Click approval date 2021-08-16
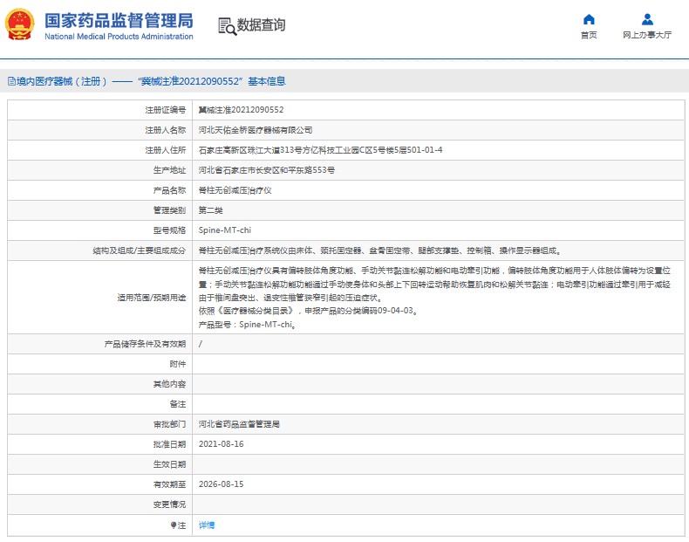Image resolution: width=689 pixels, height=542 pixels. pyautogui.click(x=221, y=444)
